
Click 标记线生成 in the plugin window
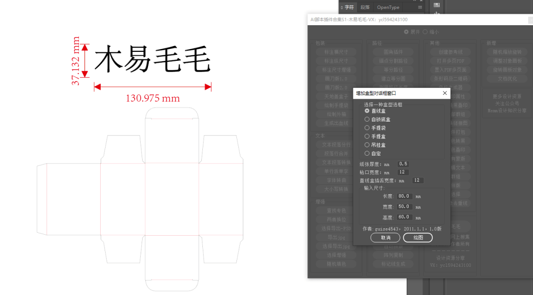point(393,264)
